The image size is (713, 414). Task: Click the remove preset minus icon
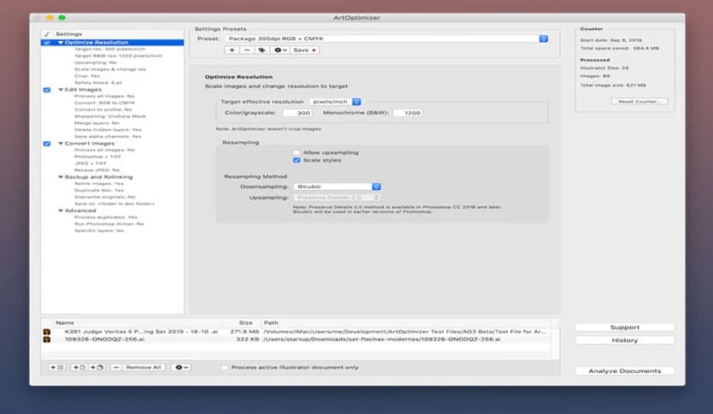click(x=246, y=50)
